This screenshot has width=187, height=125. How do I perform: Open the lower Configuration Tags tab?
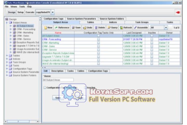[98, 71]
